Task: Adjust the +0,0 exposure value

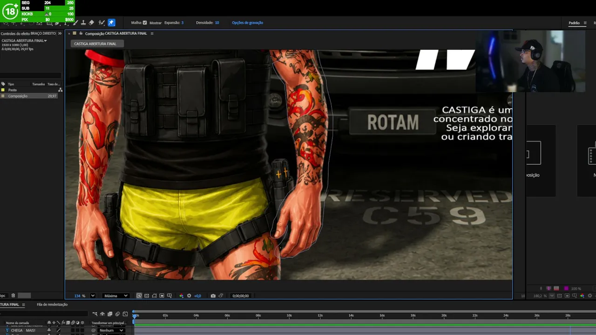Action: point(197,296)
